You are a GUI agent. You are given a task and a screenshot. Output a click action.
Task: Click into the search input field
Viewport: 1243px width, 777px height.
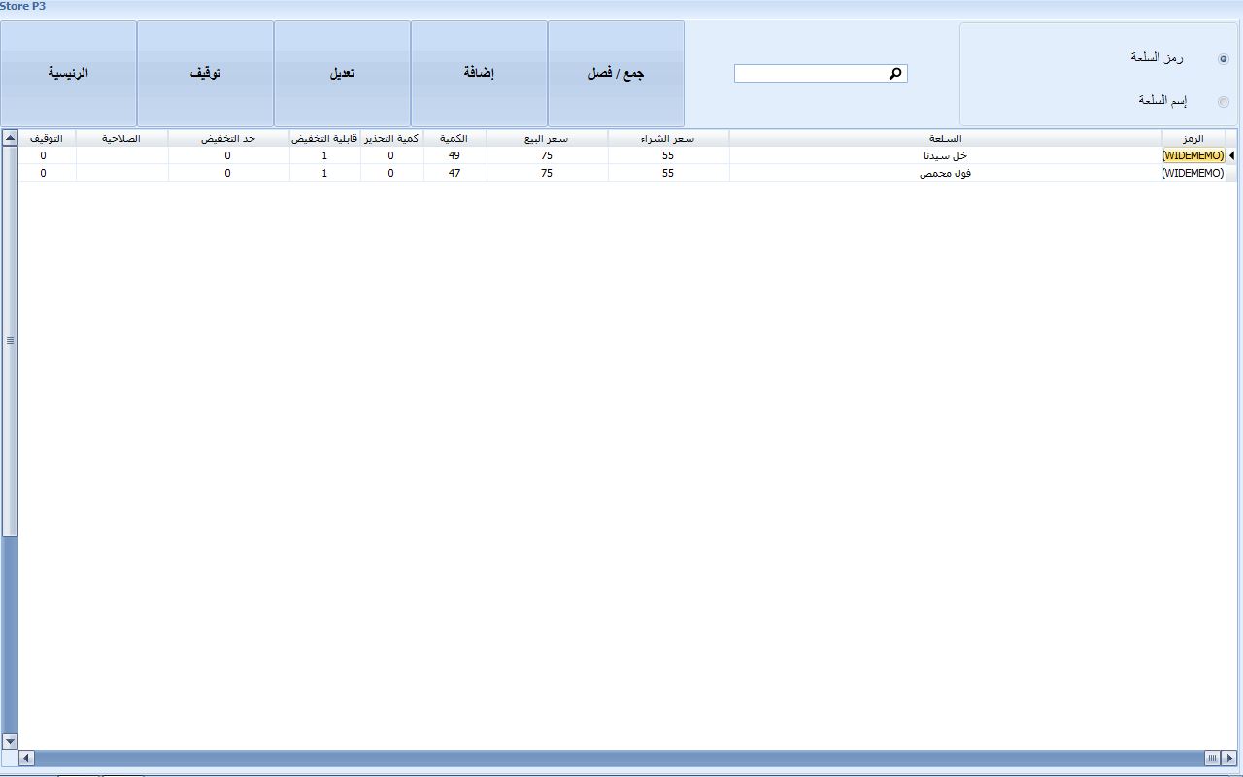pyautogui.click(x=811, y=74)
